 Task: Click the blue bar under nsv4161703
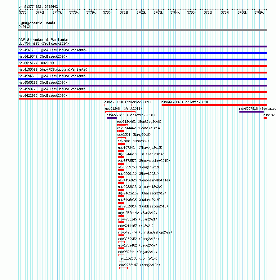(x=143, y=53)
